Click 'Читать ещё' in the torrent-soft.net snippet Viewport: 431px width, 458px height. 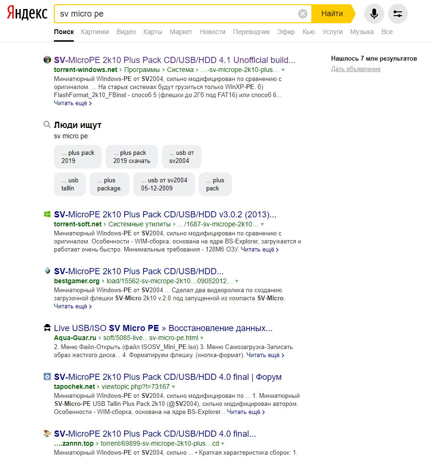260,250
